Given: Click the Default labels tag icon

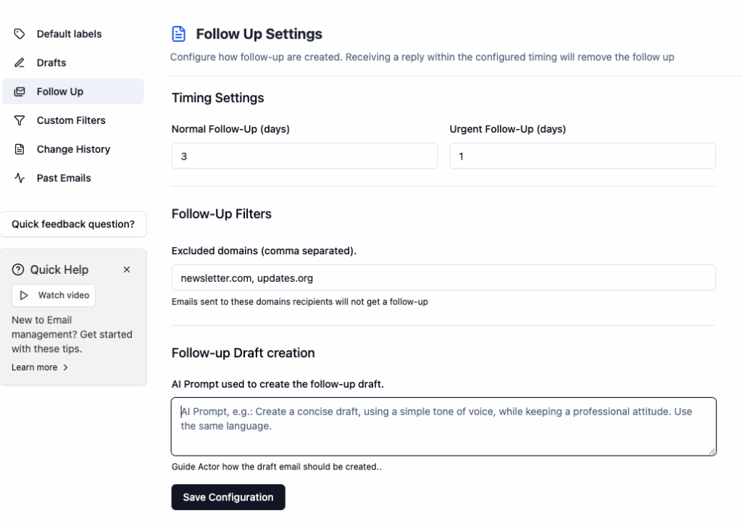Looking at the screenshot, I should (x=20, y=34).
